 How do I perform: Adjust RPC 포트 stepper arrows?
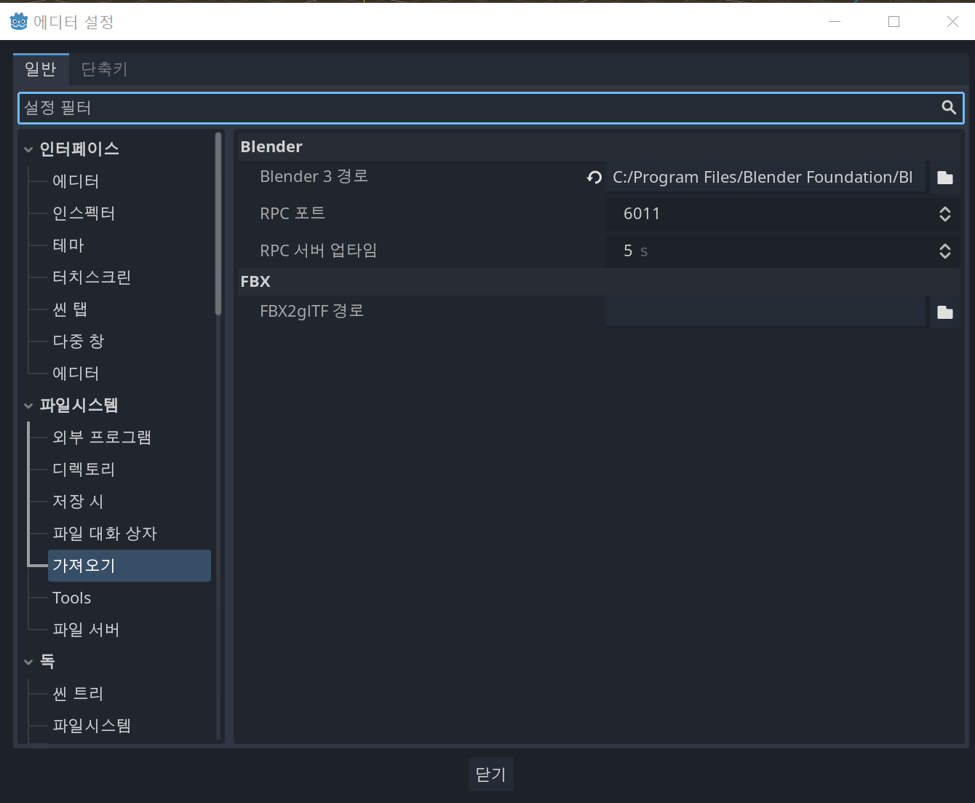coord(945,214)
